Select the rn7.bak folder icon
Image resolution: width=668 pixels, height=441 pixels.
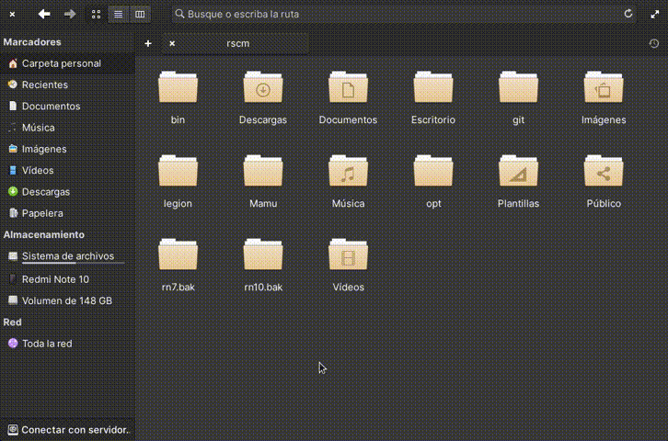[178, 254]
